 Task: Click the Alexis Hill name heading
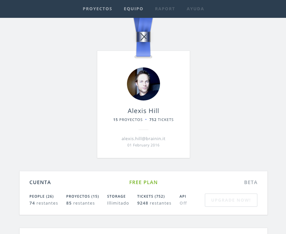coord(143,111)
